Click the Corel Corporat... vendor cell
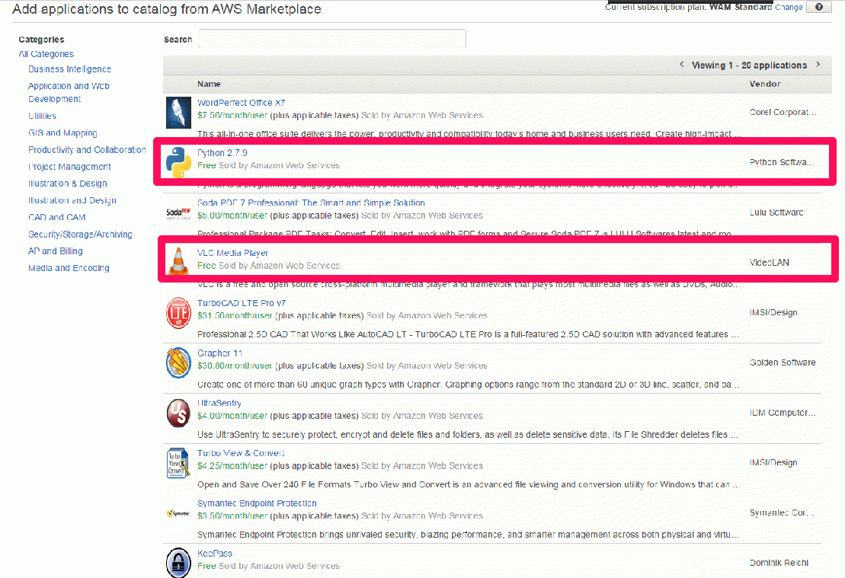Image resolution: width=845 pixels, height=578 pixels. pos(783,112)
